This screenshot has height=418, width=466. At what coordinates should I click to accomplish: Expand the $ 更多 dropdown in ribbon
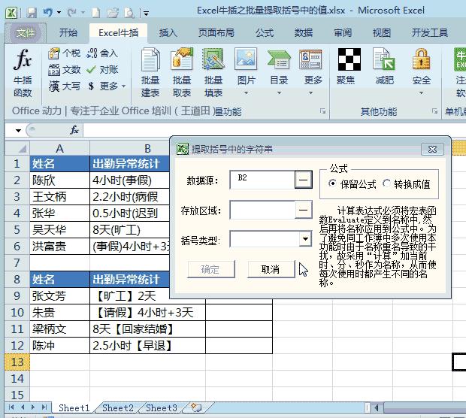pos(123,86)
